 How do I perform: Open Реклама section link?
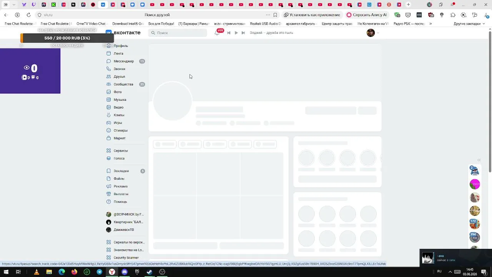point(120,186)
